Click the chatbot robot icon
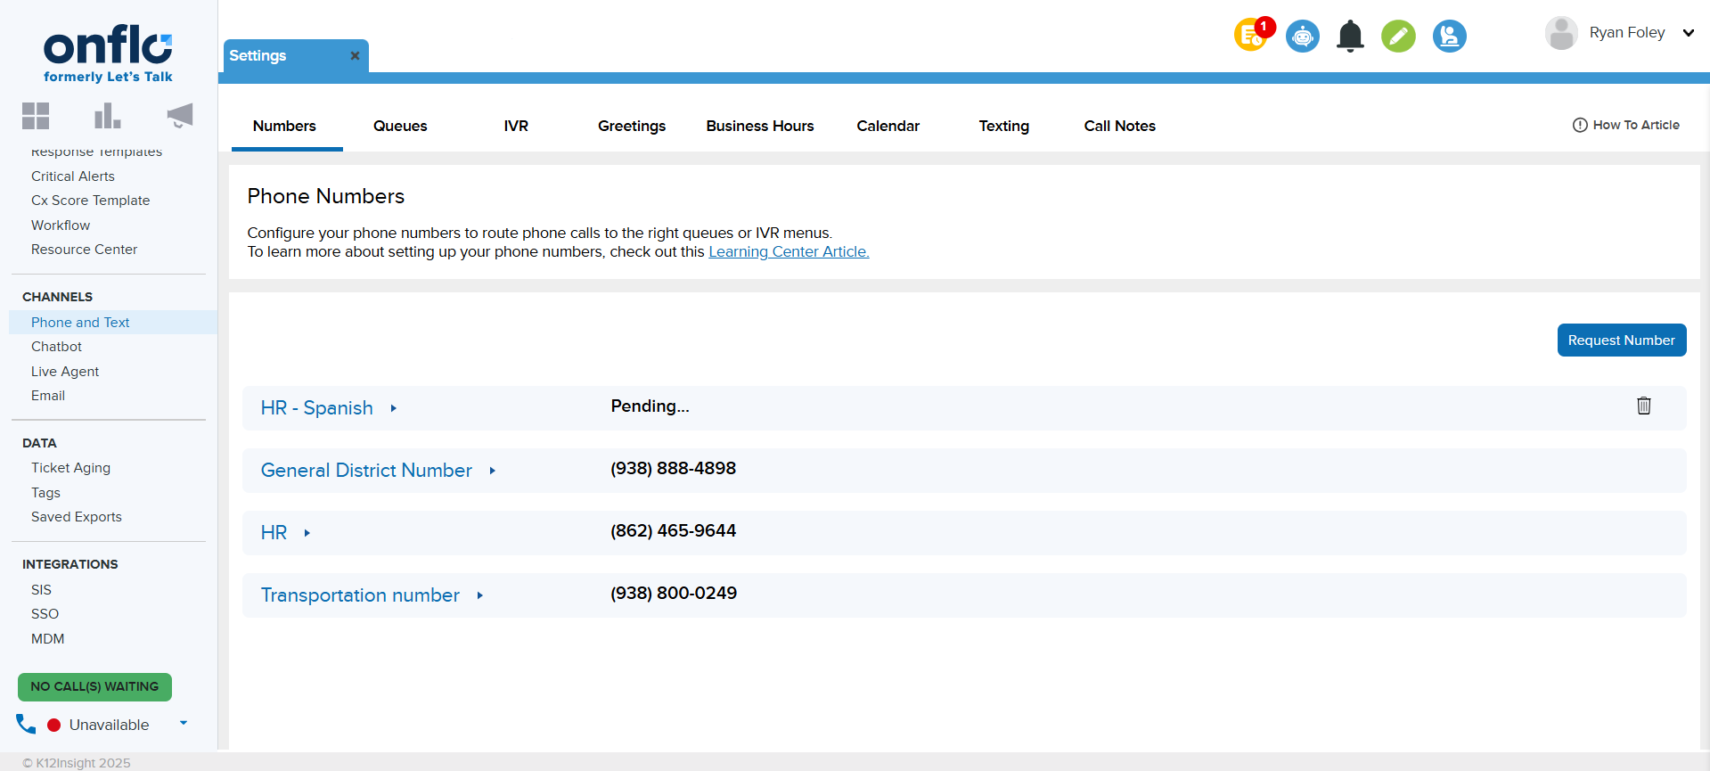 (x=1302, y=37)
